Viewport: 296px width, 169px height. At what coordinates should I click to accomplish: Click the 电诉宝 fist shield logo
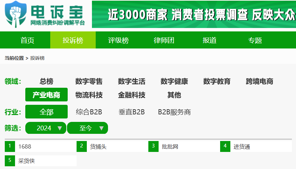16,14
